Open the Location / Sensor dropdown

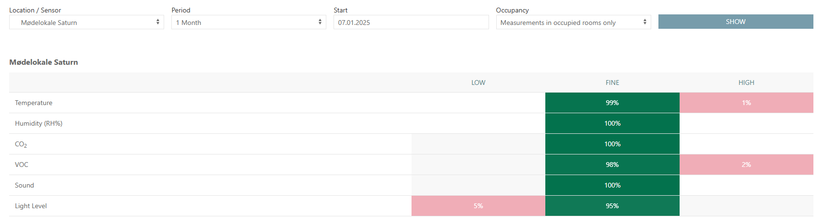click(x=87, y=22)
